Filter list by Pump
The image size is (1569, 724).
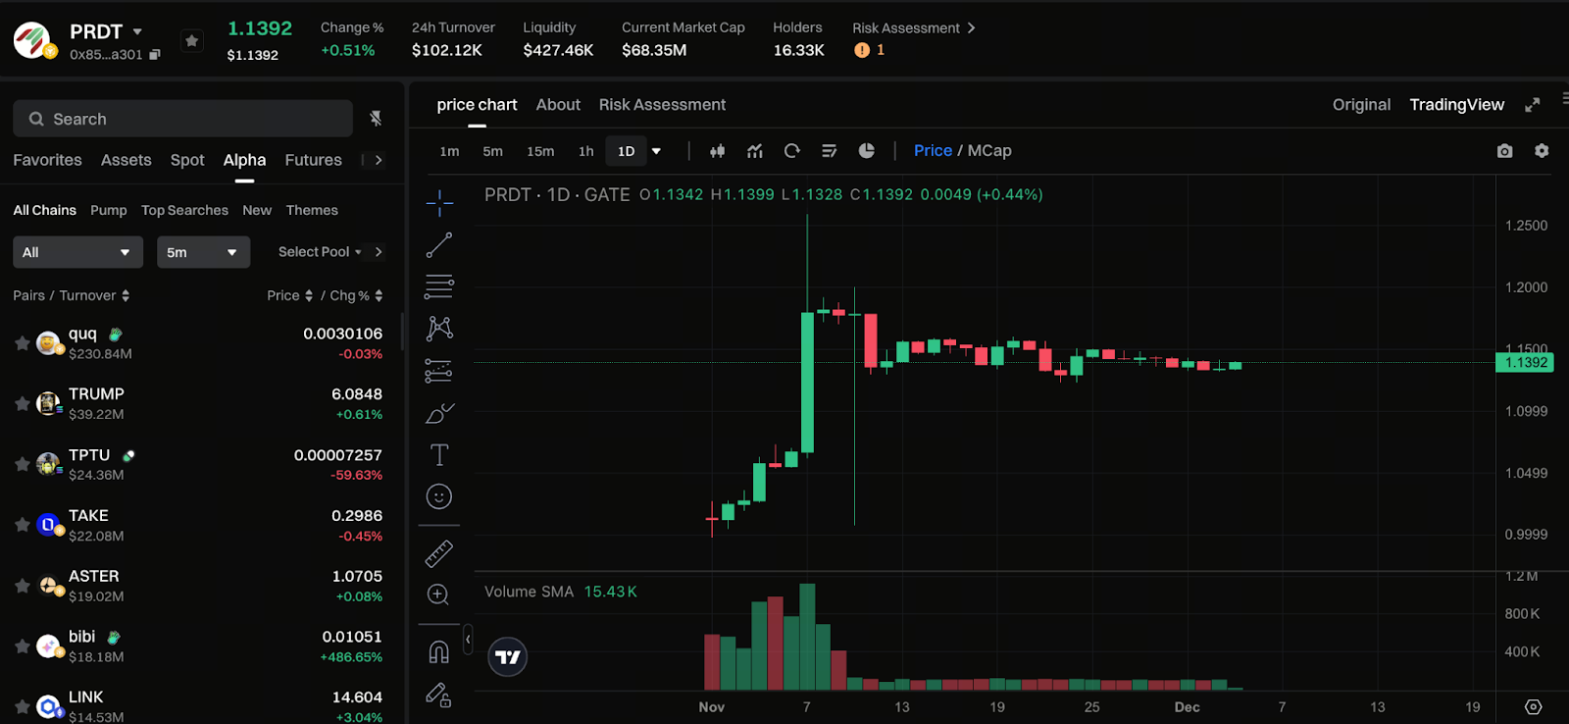109,210
